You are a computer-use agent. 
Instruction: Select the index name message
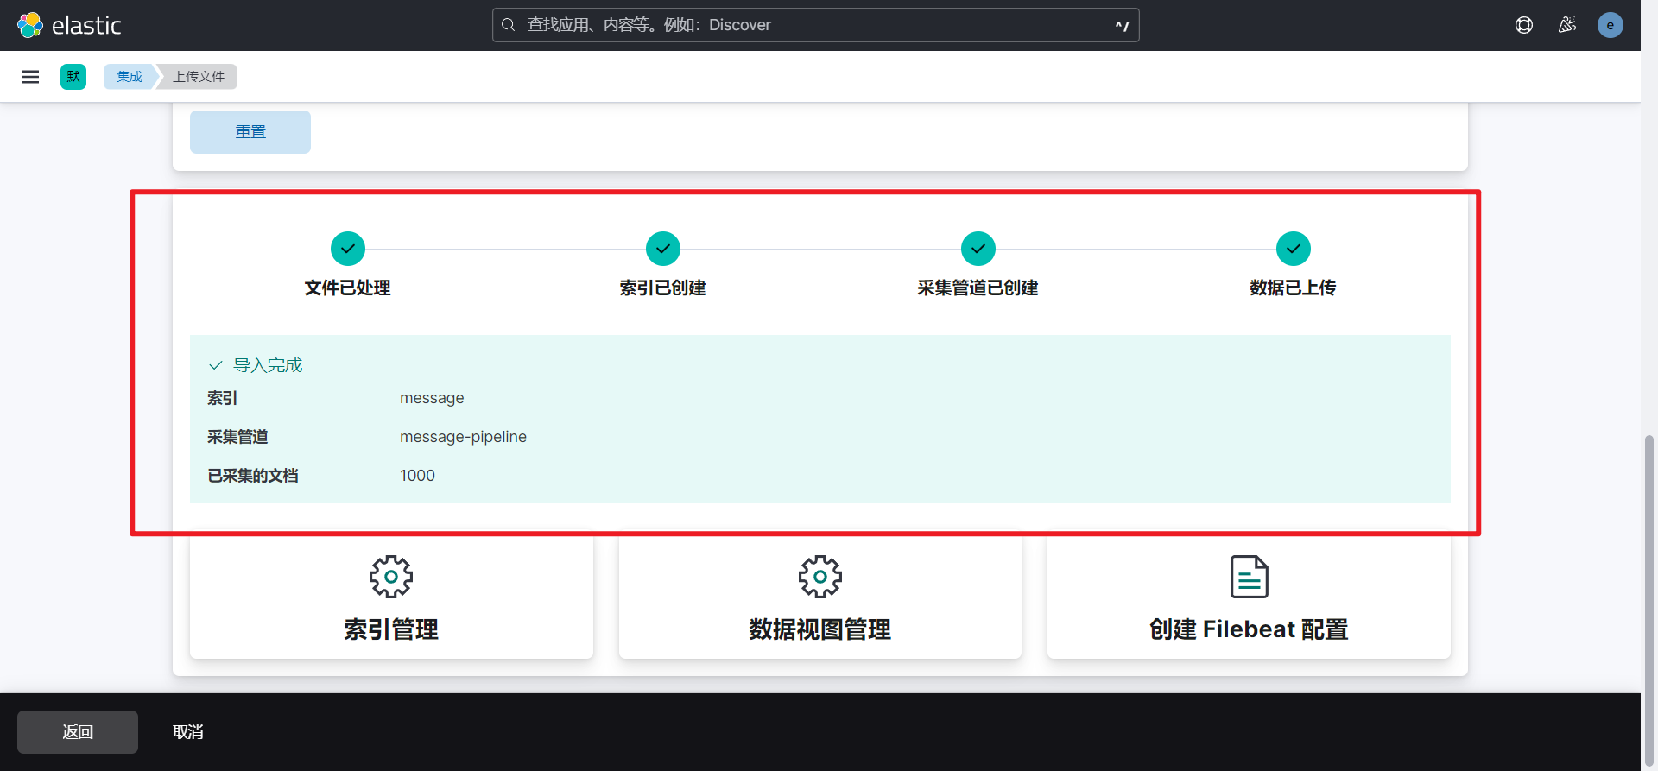click(x=432, y=398)
